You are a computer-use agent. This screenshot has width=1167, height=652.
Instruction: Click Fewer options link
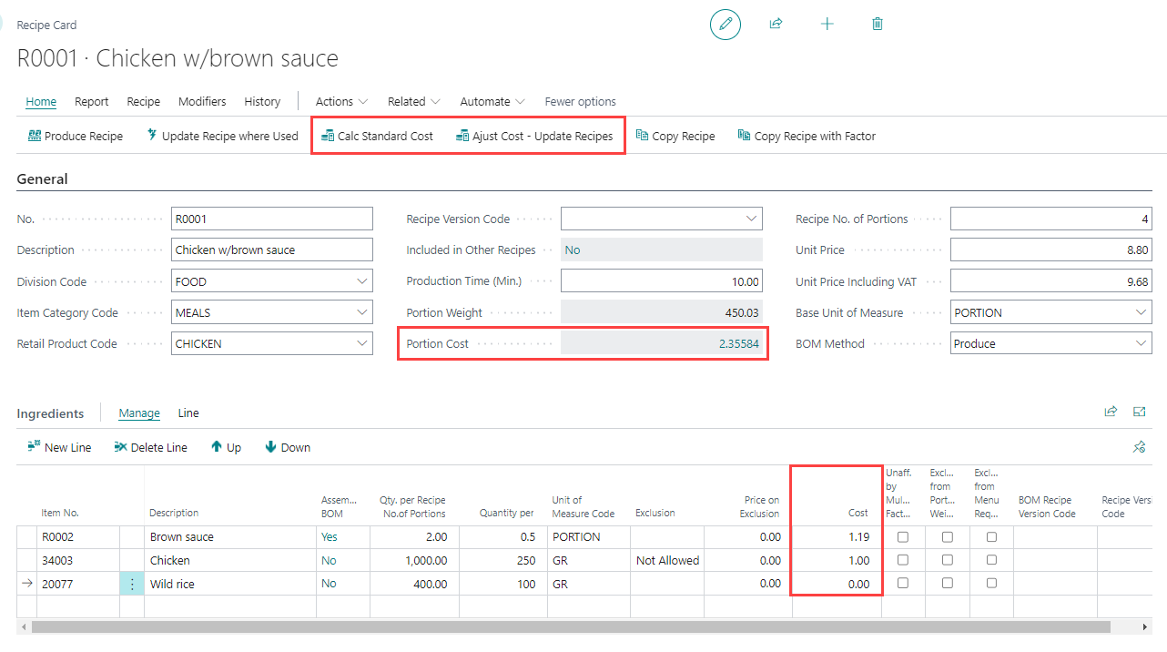point(580,101)
